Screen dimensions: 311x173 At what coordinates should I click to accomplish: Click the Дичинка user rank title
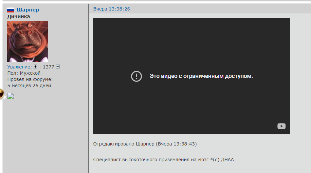[x=19, y=16]
